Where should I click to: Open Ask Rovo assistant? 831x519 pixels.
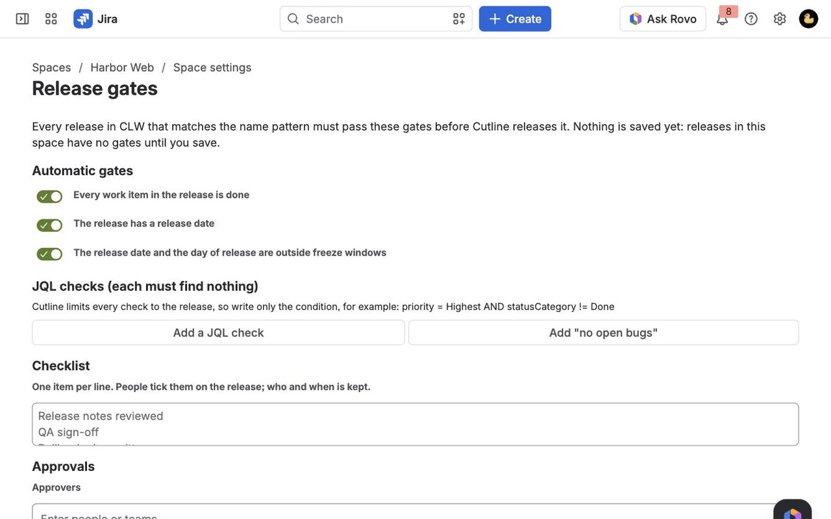click(x=663, y=19)
